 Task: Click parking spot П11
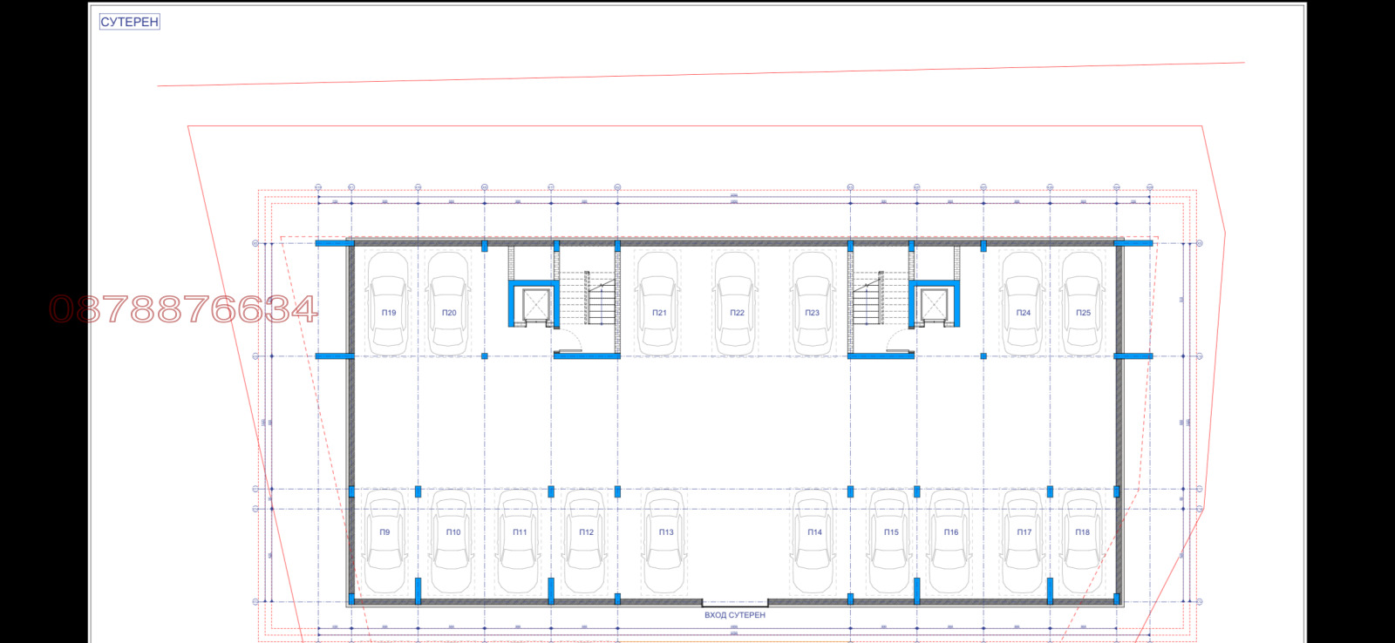click(x=520, y=540)
